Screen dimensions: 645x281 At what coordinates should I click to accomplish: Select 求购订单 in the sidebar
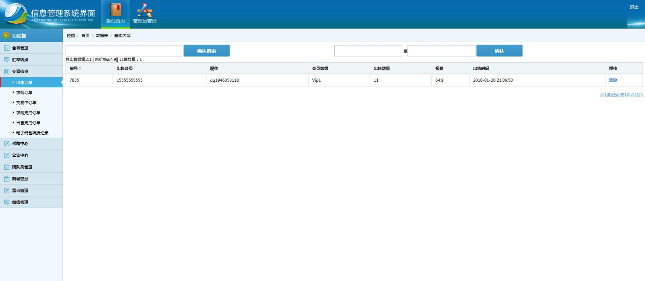tap(24, 92)
